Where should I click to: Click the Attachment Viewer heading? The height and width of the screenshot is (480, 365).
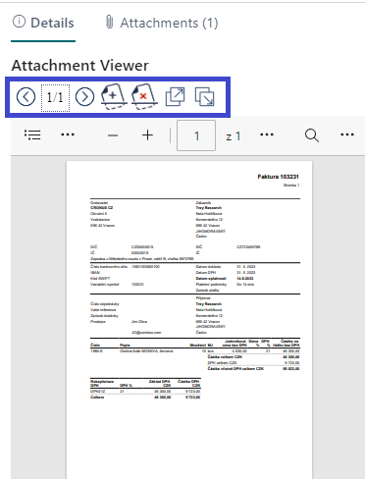tap(80, 65)
